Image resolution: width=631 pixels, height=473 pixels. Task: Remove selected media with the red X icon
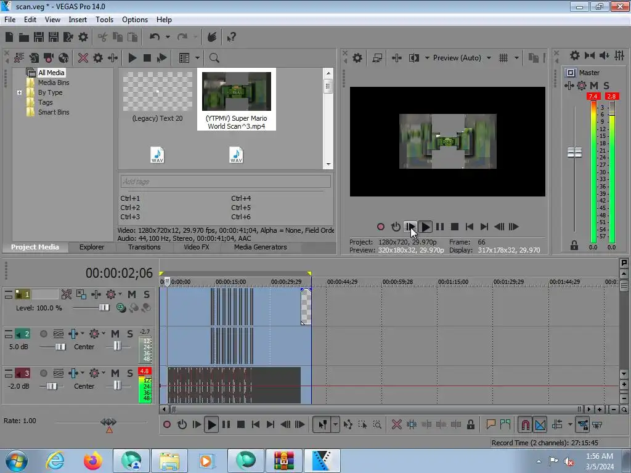coord(83,58)
